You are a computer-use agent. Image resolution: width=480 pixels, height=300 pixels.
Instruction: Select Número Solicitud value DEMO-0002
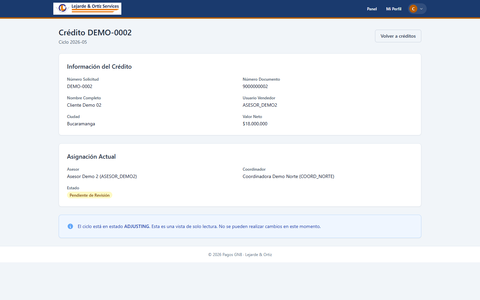coord(80,86)
